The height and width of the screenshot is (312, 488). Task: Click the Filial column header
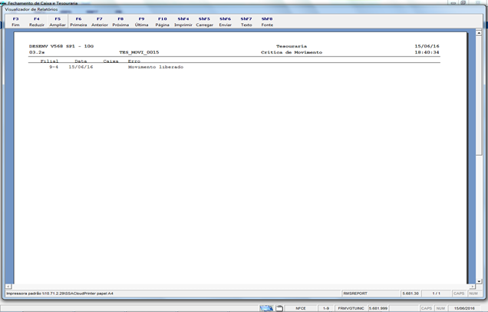pos(49,61)
